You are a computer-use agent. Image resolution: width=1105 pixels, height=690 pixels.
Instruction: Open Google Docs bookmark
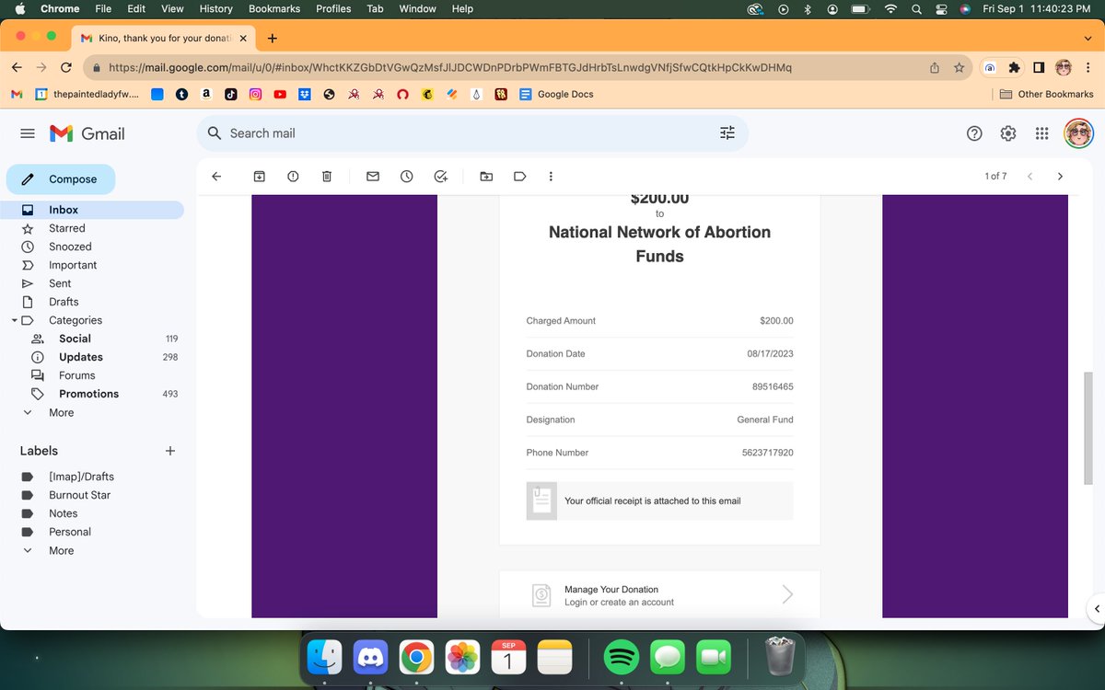[x=556, y=94]
